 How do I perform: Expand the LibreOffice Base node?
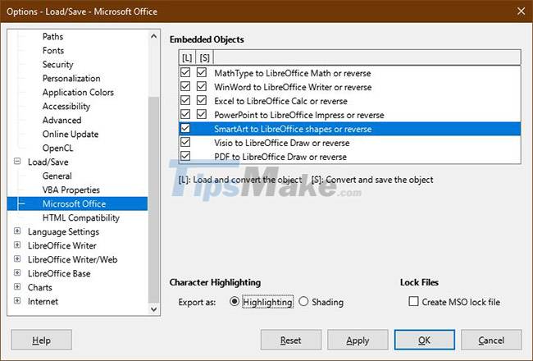(17, 273)
